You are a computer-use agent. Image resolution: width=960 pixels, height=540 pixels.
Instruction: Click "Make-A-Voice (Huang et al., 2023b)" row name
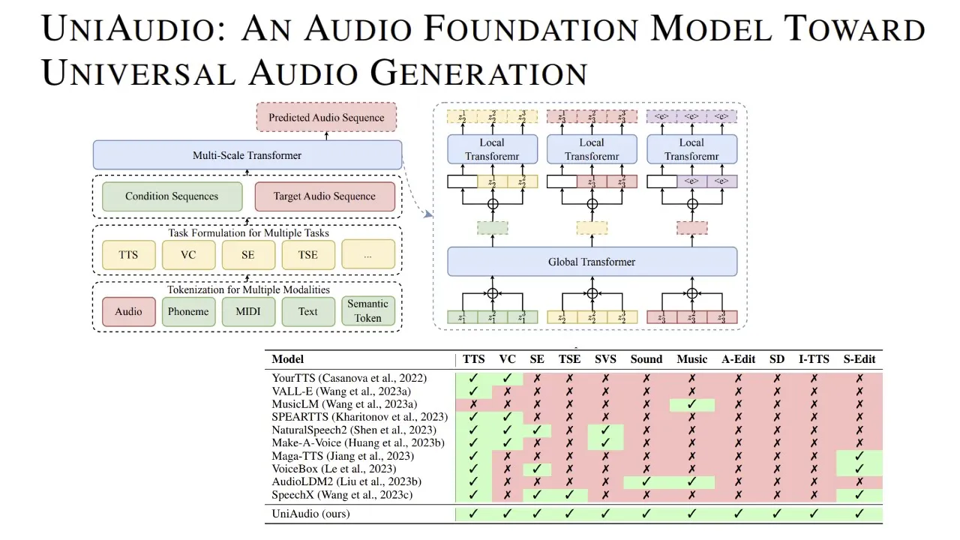click(358, 443)
